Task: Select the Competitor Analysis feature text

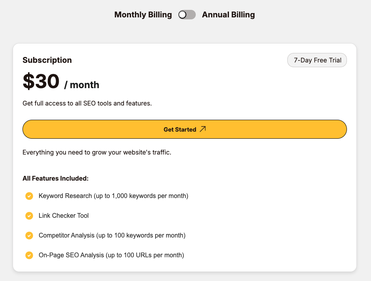Action: pyautogui.click(x=112, y=236)
